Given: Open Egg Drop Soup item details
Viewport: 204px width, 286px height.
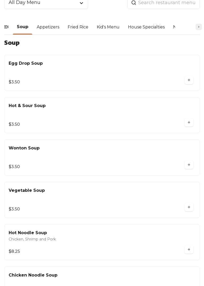Looking at the screenshot, I should point(102,73).
